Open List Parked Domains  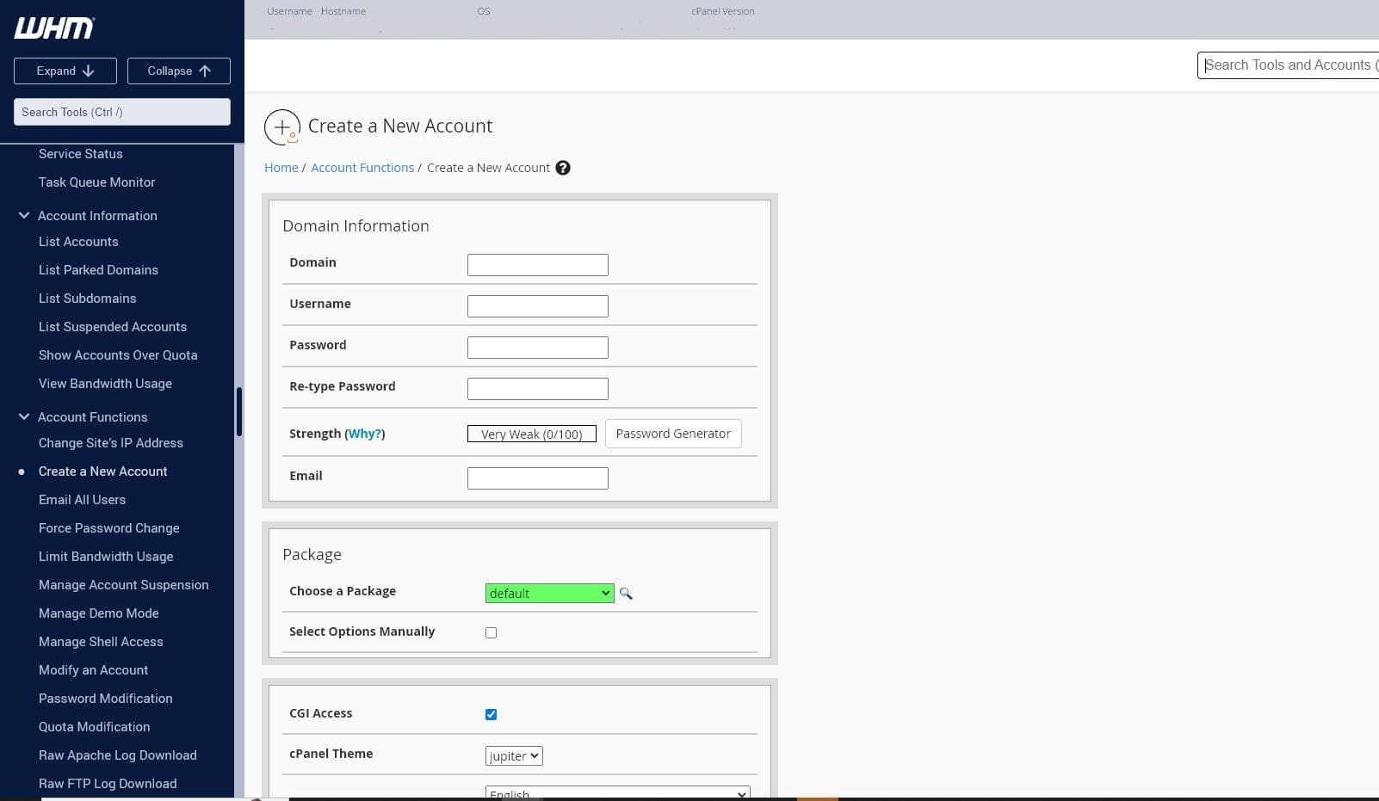click(x=98, y=270)
